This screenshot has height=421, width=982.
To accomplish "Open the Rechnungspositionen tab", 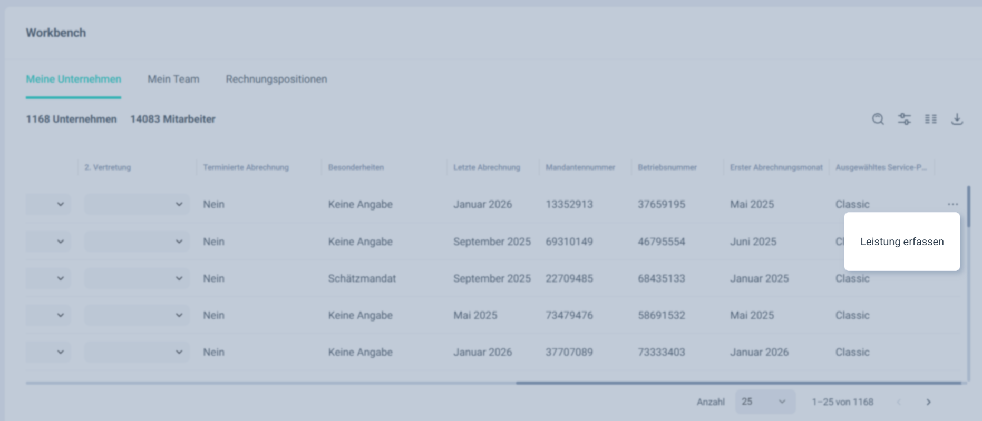I will 276,79.
